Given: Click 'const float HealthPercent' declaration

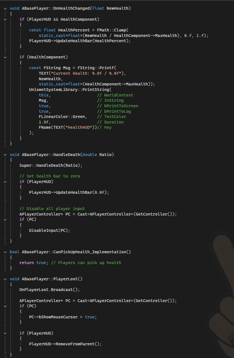Looking at the screenshot, I should [x=60, y=30].
